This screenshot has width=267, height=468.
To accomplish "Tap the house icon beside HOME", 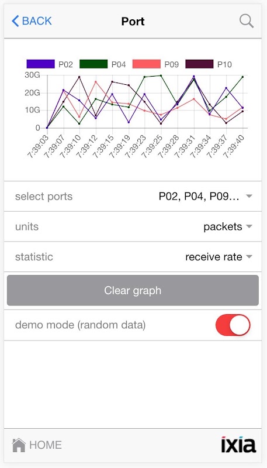I will coord(19,445).
